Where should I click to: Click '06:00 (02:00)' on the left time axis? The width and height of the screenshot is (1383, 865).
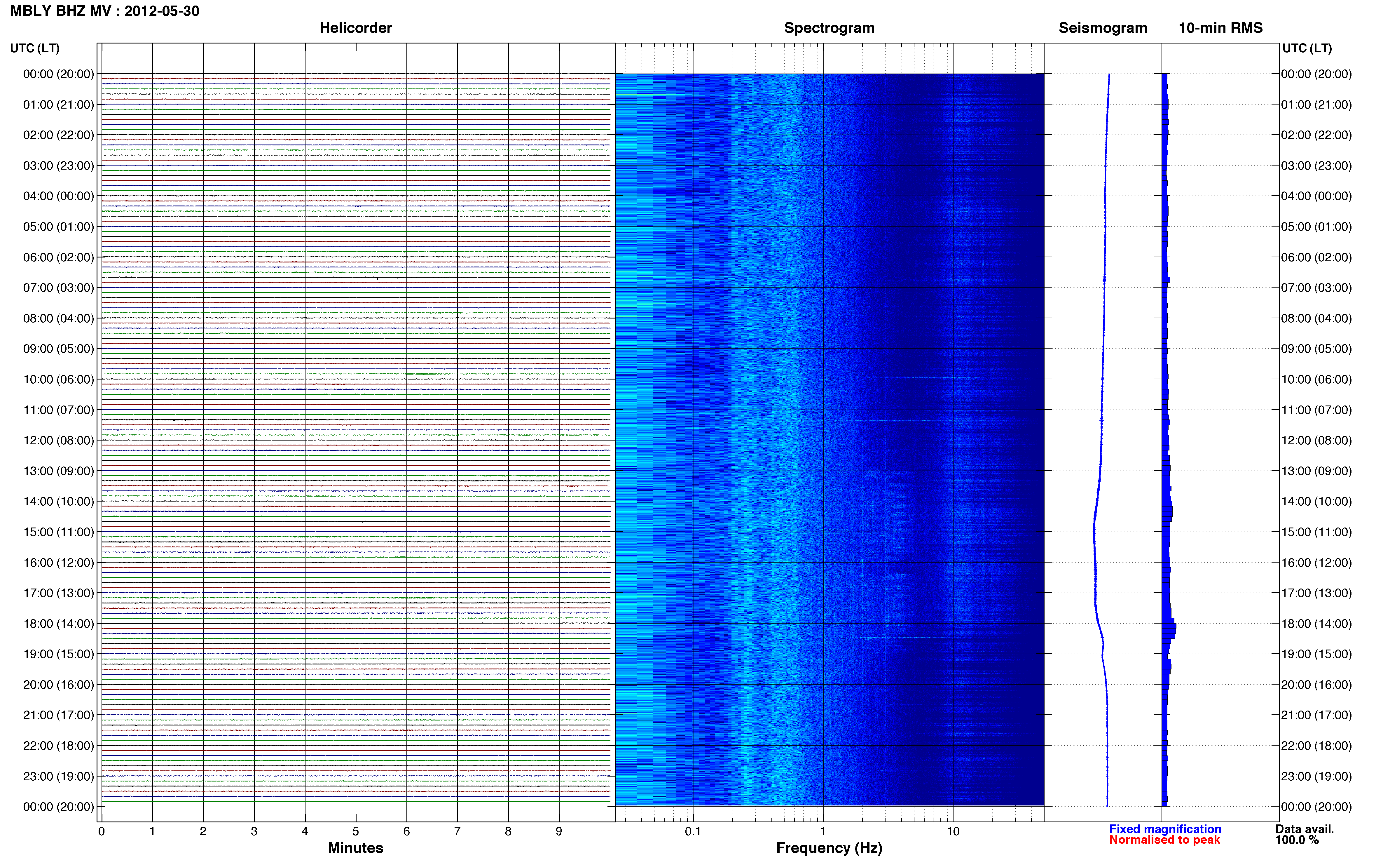click(x=58, y=257)
